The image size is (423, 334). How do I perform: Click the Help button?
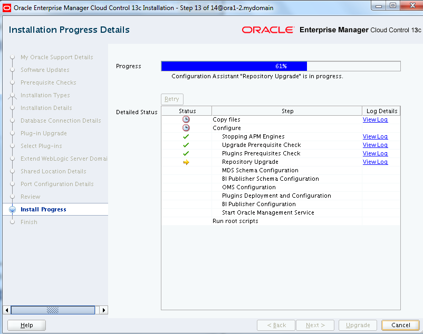26,325
